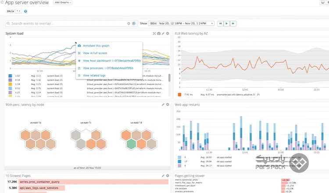The image size is (329, 193).
Task: Click green hexagon in us-east-1d group
Action: (x=131, y=144)
